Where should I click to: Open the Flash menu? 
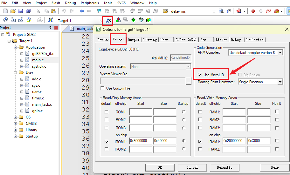(x=56, y=3)
